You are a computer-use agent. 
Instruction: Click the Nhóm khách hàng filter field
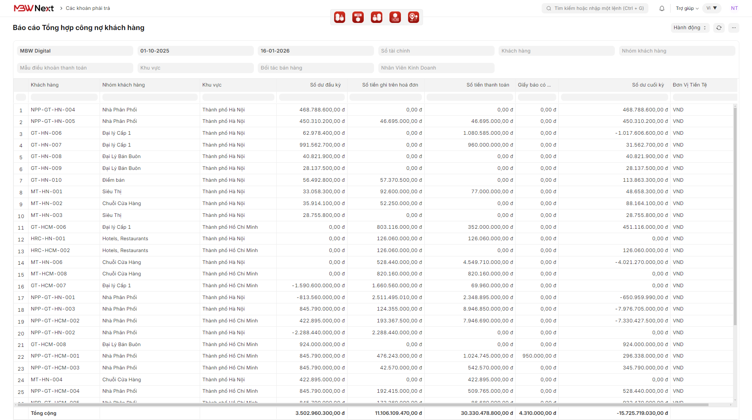(676, 51)
